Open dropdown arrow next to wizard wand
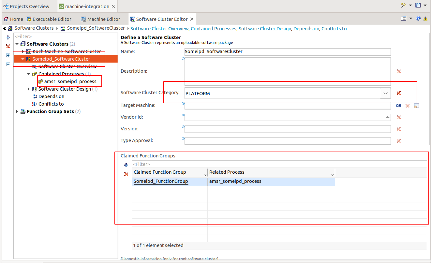 coord(410,6)
